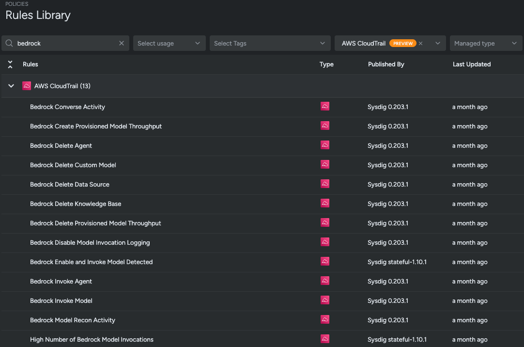Click type icon for Delete Data Source
Viewport: 524px width, 347px height.
[325, 184]
